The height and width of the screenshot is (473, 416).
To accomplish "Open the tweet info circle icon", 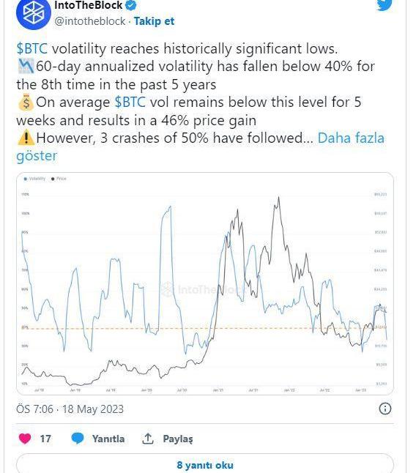I will [385, 409].
